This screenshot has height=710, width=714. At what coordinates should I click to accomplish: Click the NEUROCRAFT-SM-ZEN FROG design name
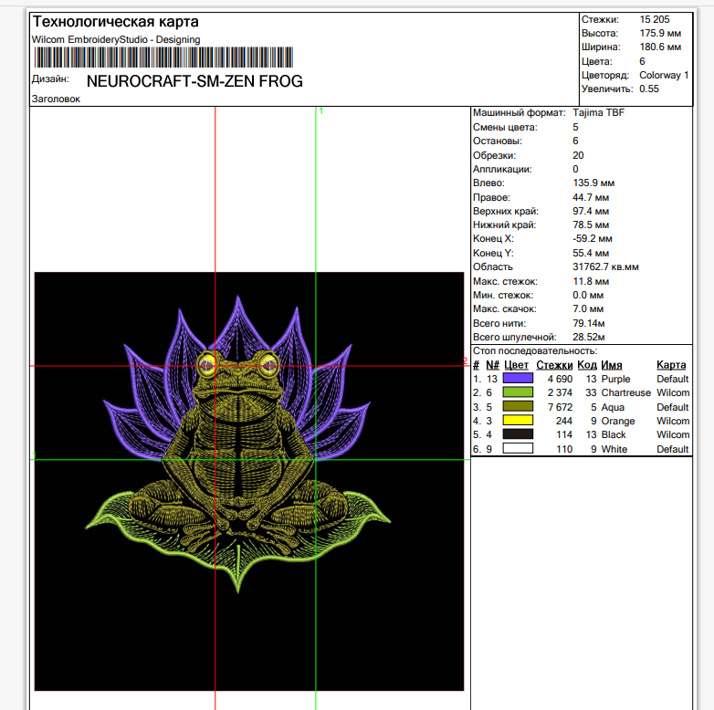point(194,81)
